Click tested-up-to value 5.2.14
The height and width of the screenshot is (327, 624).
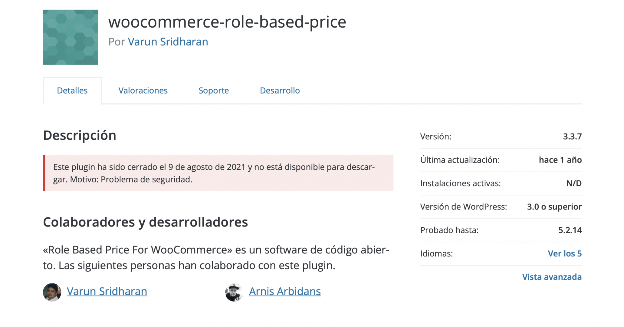click(x=570, y=230)
